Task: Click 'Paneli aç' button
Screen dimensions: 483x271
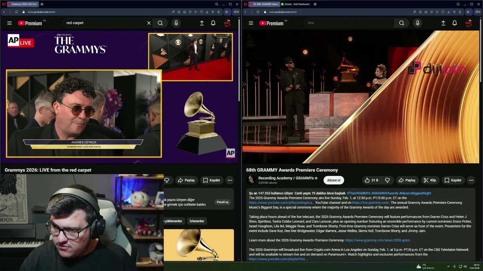Action: tap(223, 202)
